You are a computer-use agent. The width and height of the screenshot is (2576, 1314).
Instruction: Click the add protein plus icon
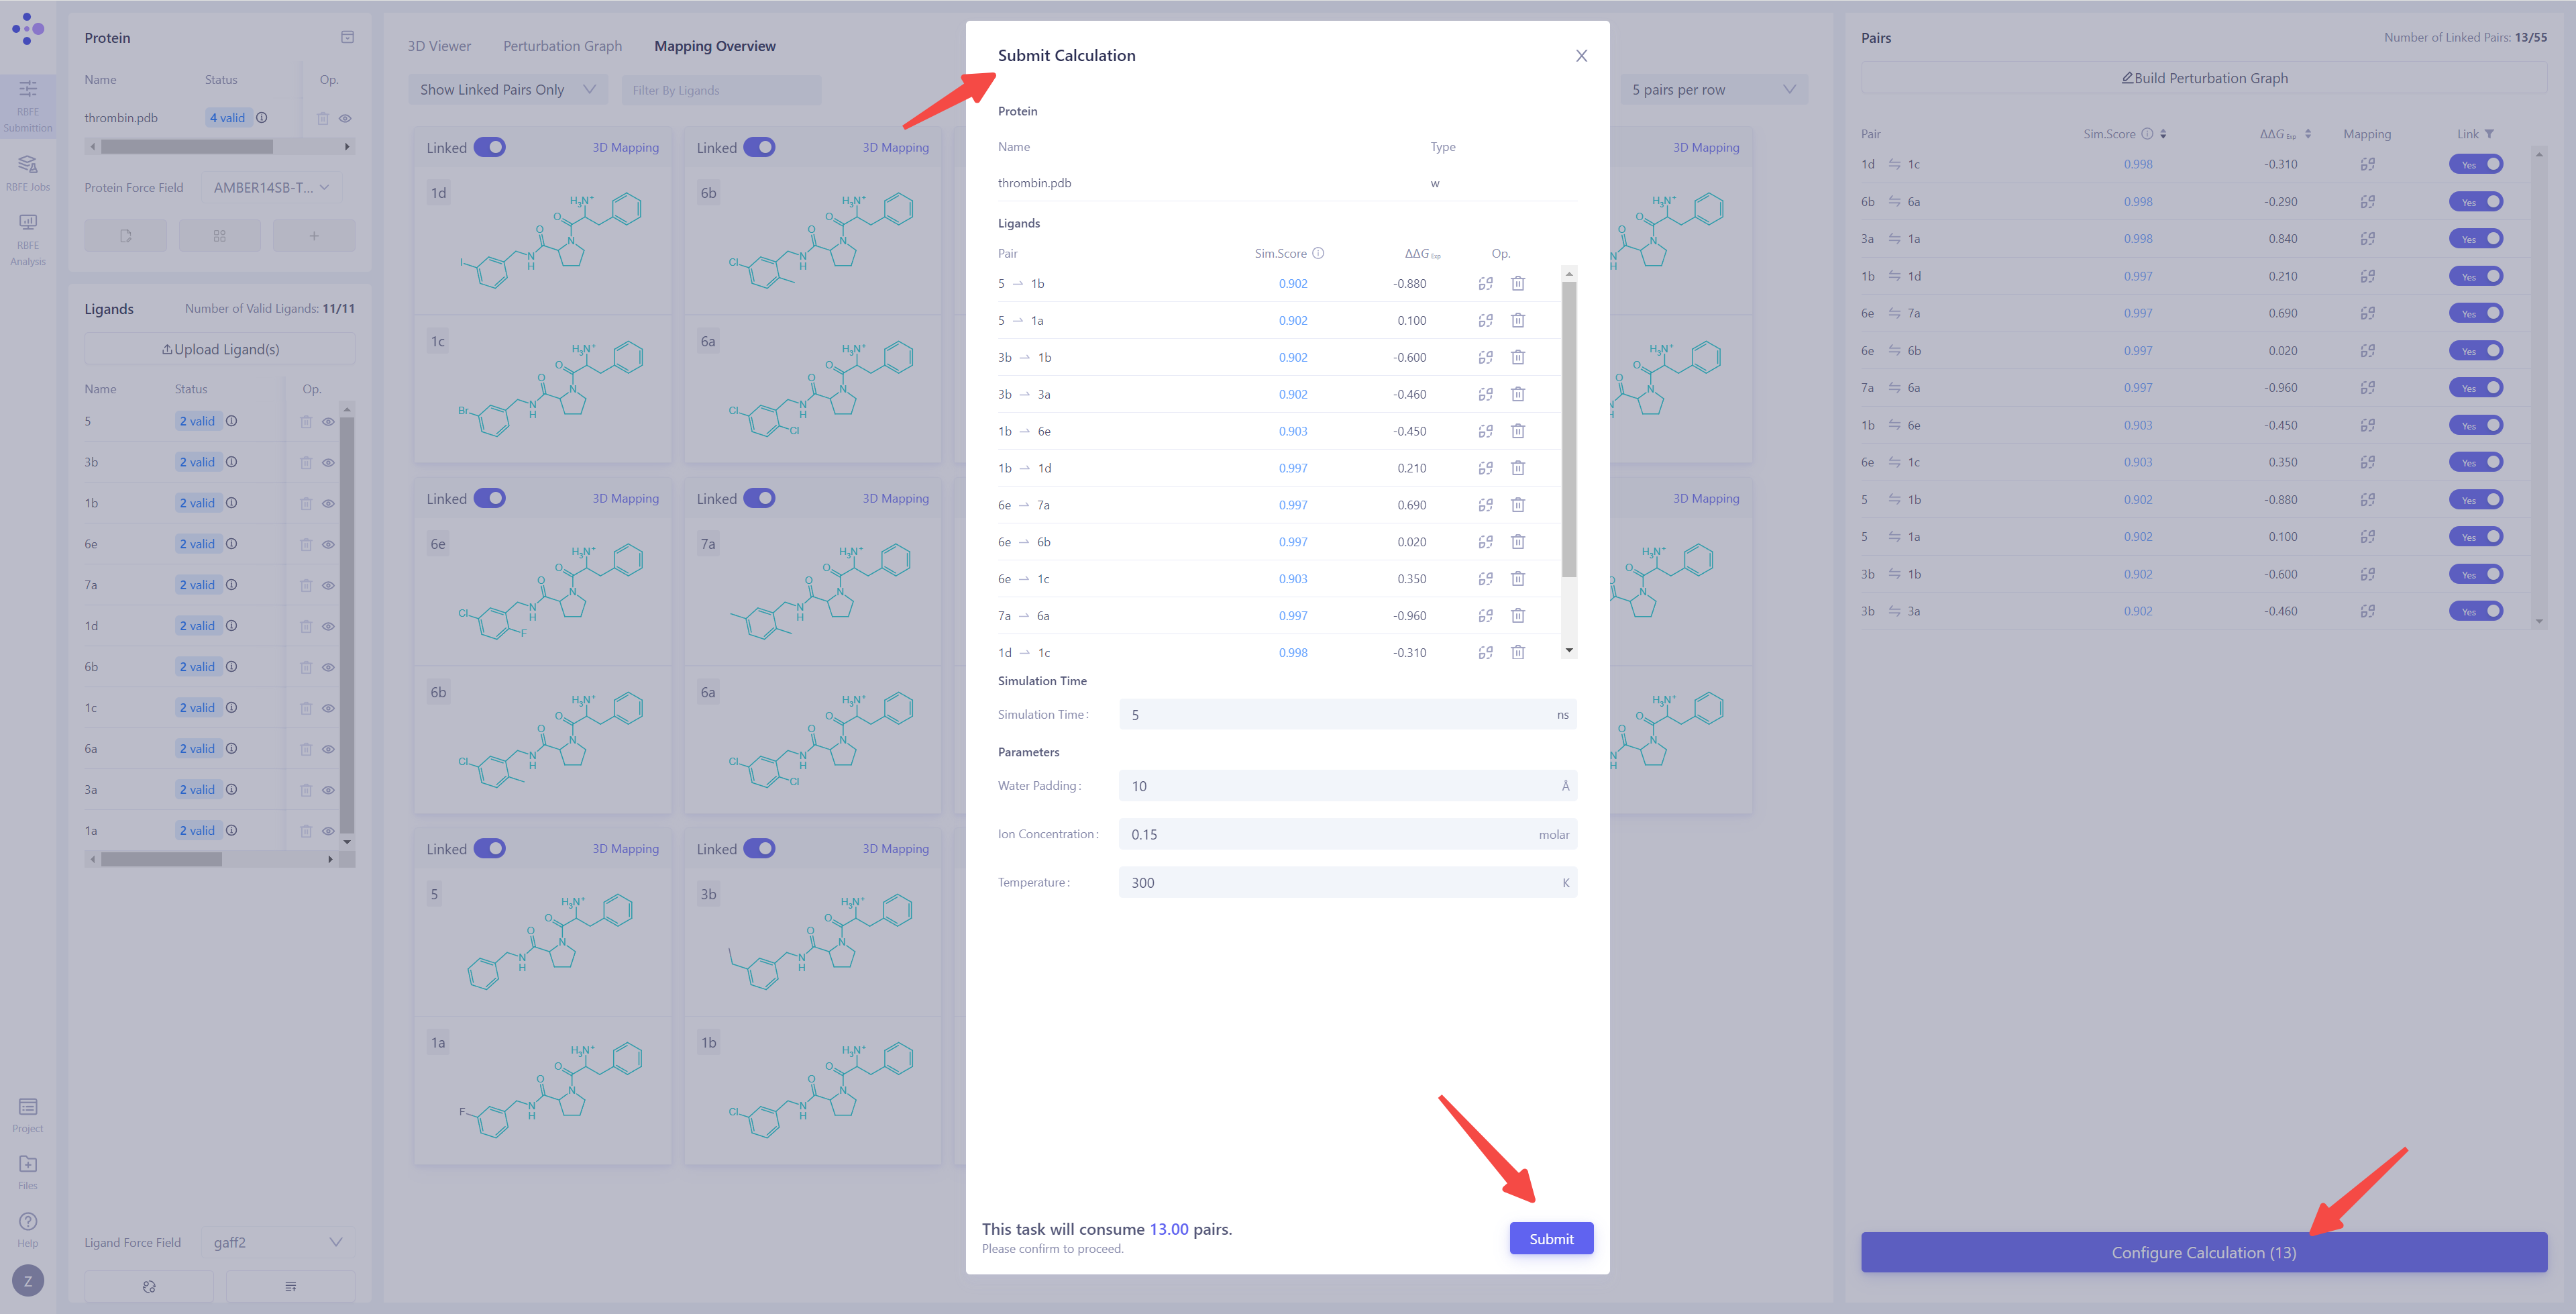[x=314, y=235]
